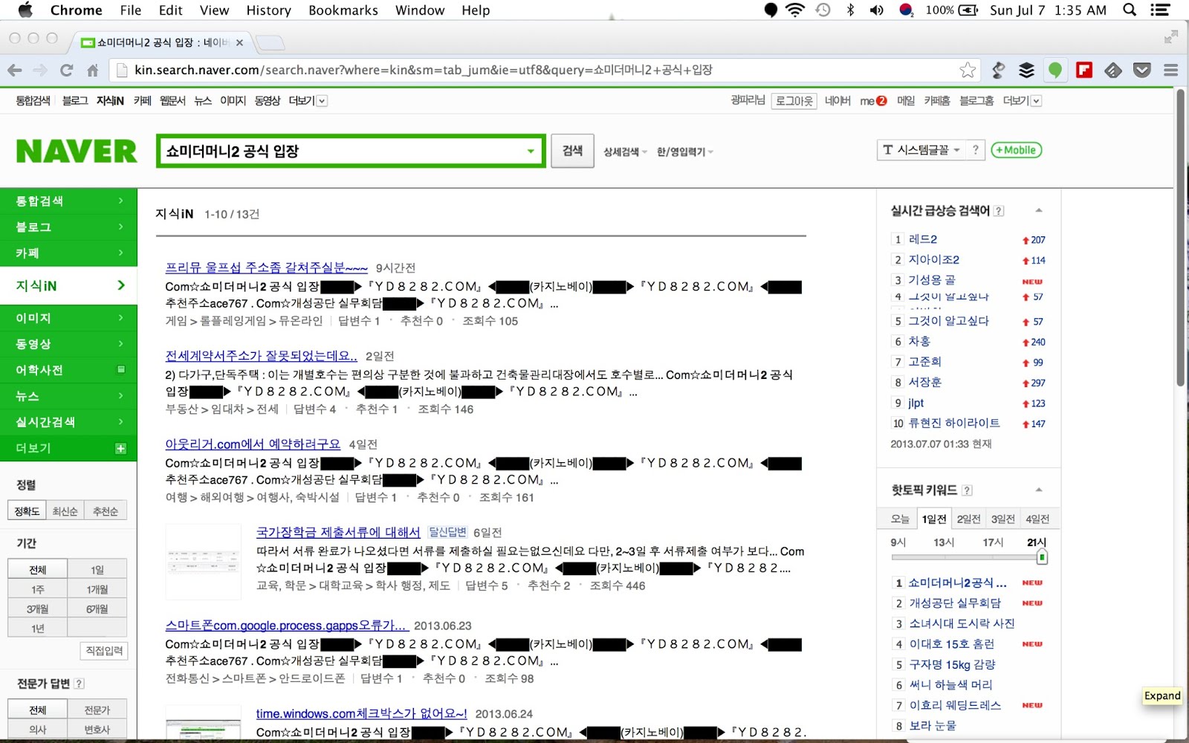The width and height of the screenshot is (1189, 743).
Task: Click the Bluetooth menu bar icon
Action: coord(850,10)
